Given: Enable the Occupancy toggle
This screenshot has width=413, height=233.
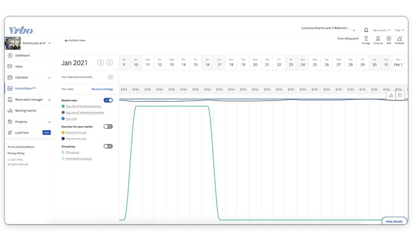Looking at the screenshot, I should [x=108, y=146].
